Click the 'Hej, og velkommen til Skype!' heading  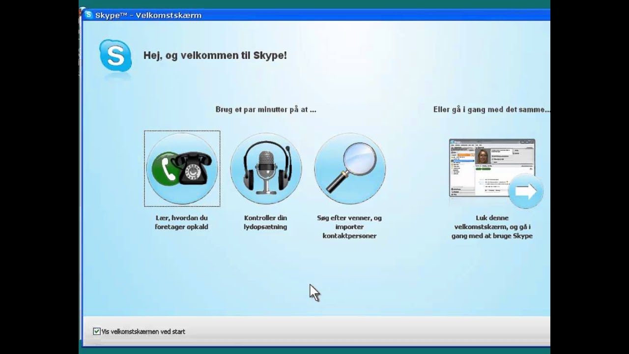[215, 56]
